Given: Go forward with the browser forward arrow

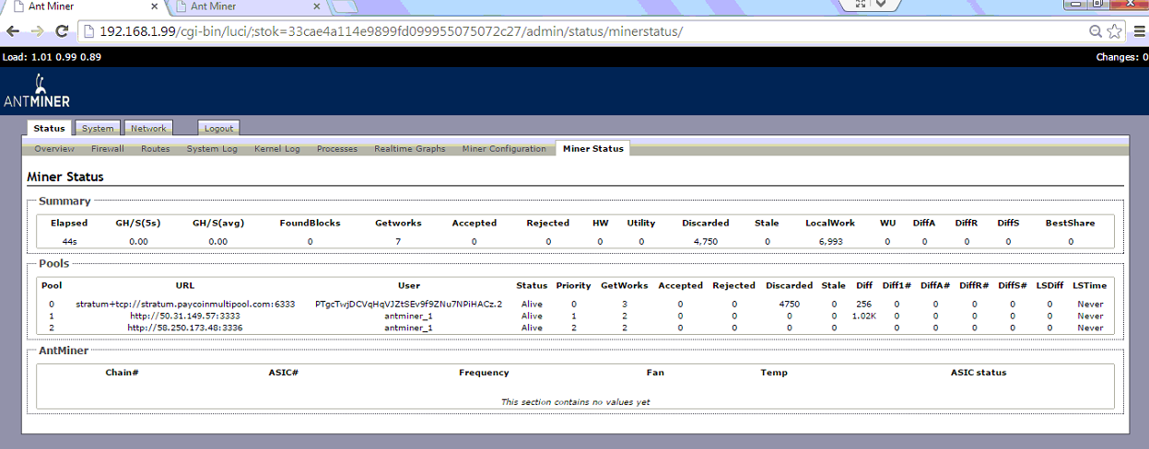Looking at the screenshot, I should click(x=37, y=30).
